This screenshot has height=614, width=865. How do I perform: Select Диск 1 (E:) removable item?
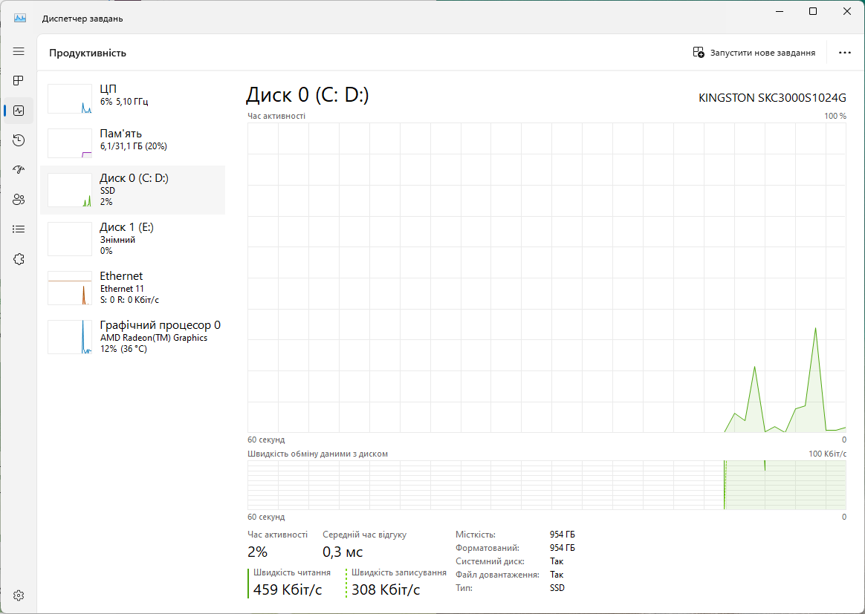pos(132,238)
